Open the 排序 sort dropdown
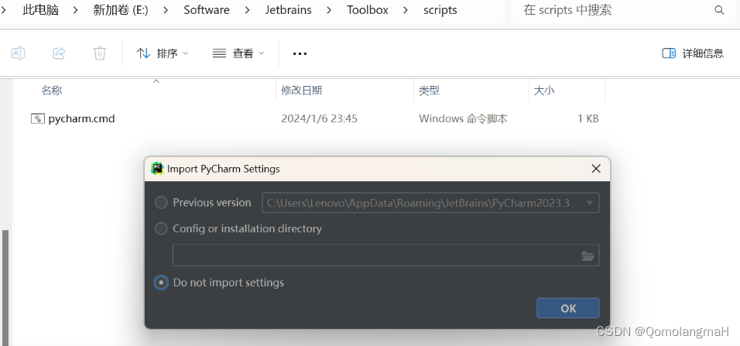The width and height of the screenshot is (740, 346). click(x=163, y=53)
